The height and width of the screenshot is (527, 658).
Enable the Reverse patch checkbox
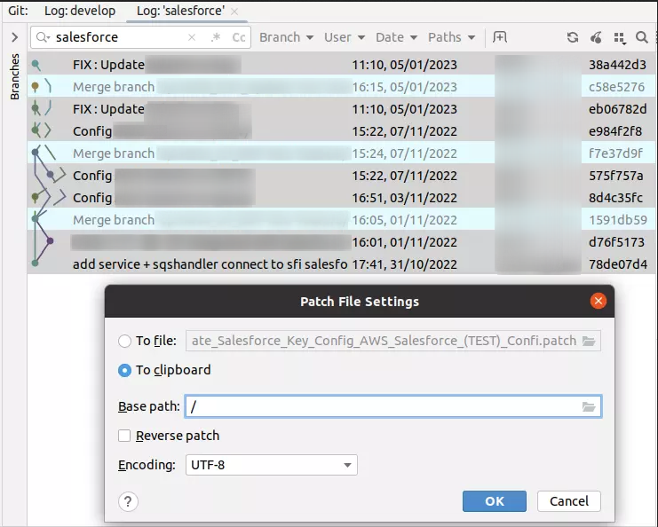(124, 436)
